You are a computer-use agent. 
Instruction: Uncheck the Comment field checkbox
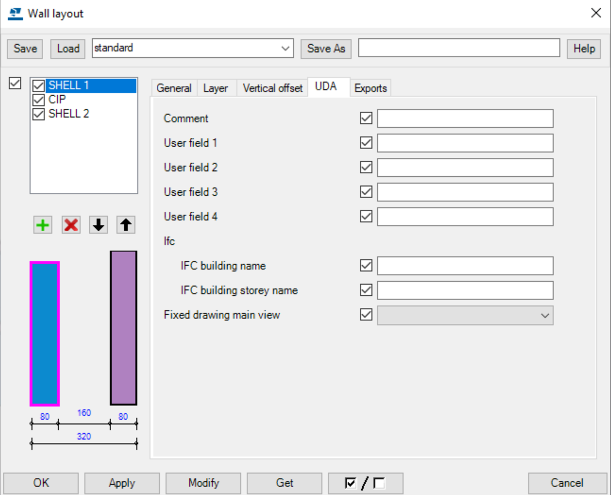[366, 118]
